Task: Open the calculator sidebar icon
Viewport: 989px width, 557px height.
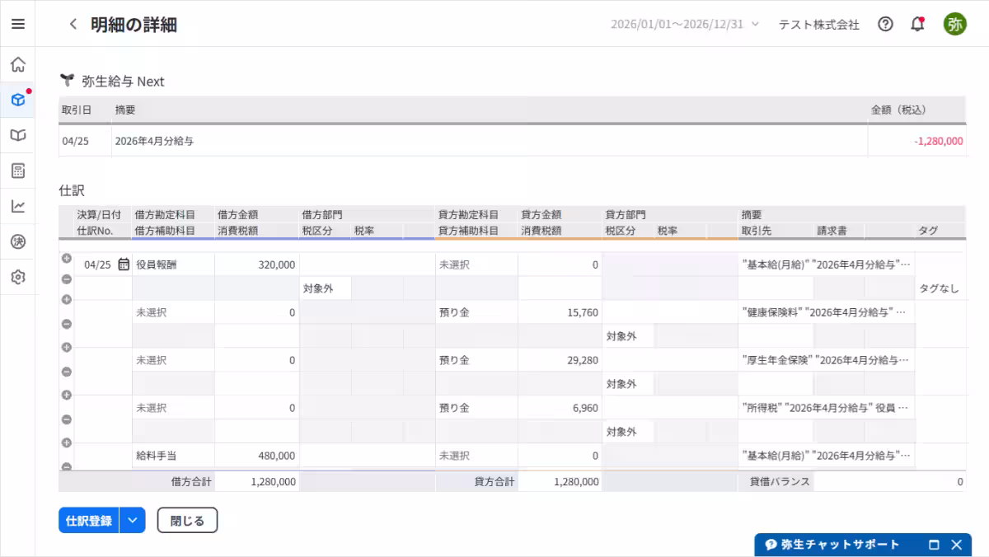Action: pyautogui.click(x=17, y=171)
